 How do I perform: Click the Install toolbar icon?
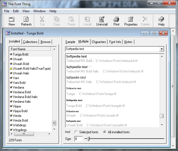[x=87, y=19]
